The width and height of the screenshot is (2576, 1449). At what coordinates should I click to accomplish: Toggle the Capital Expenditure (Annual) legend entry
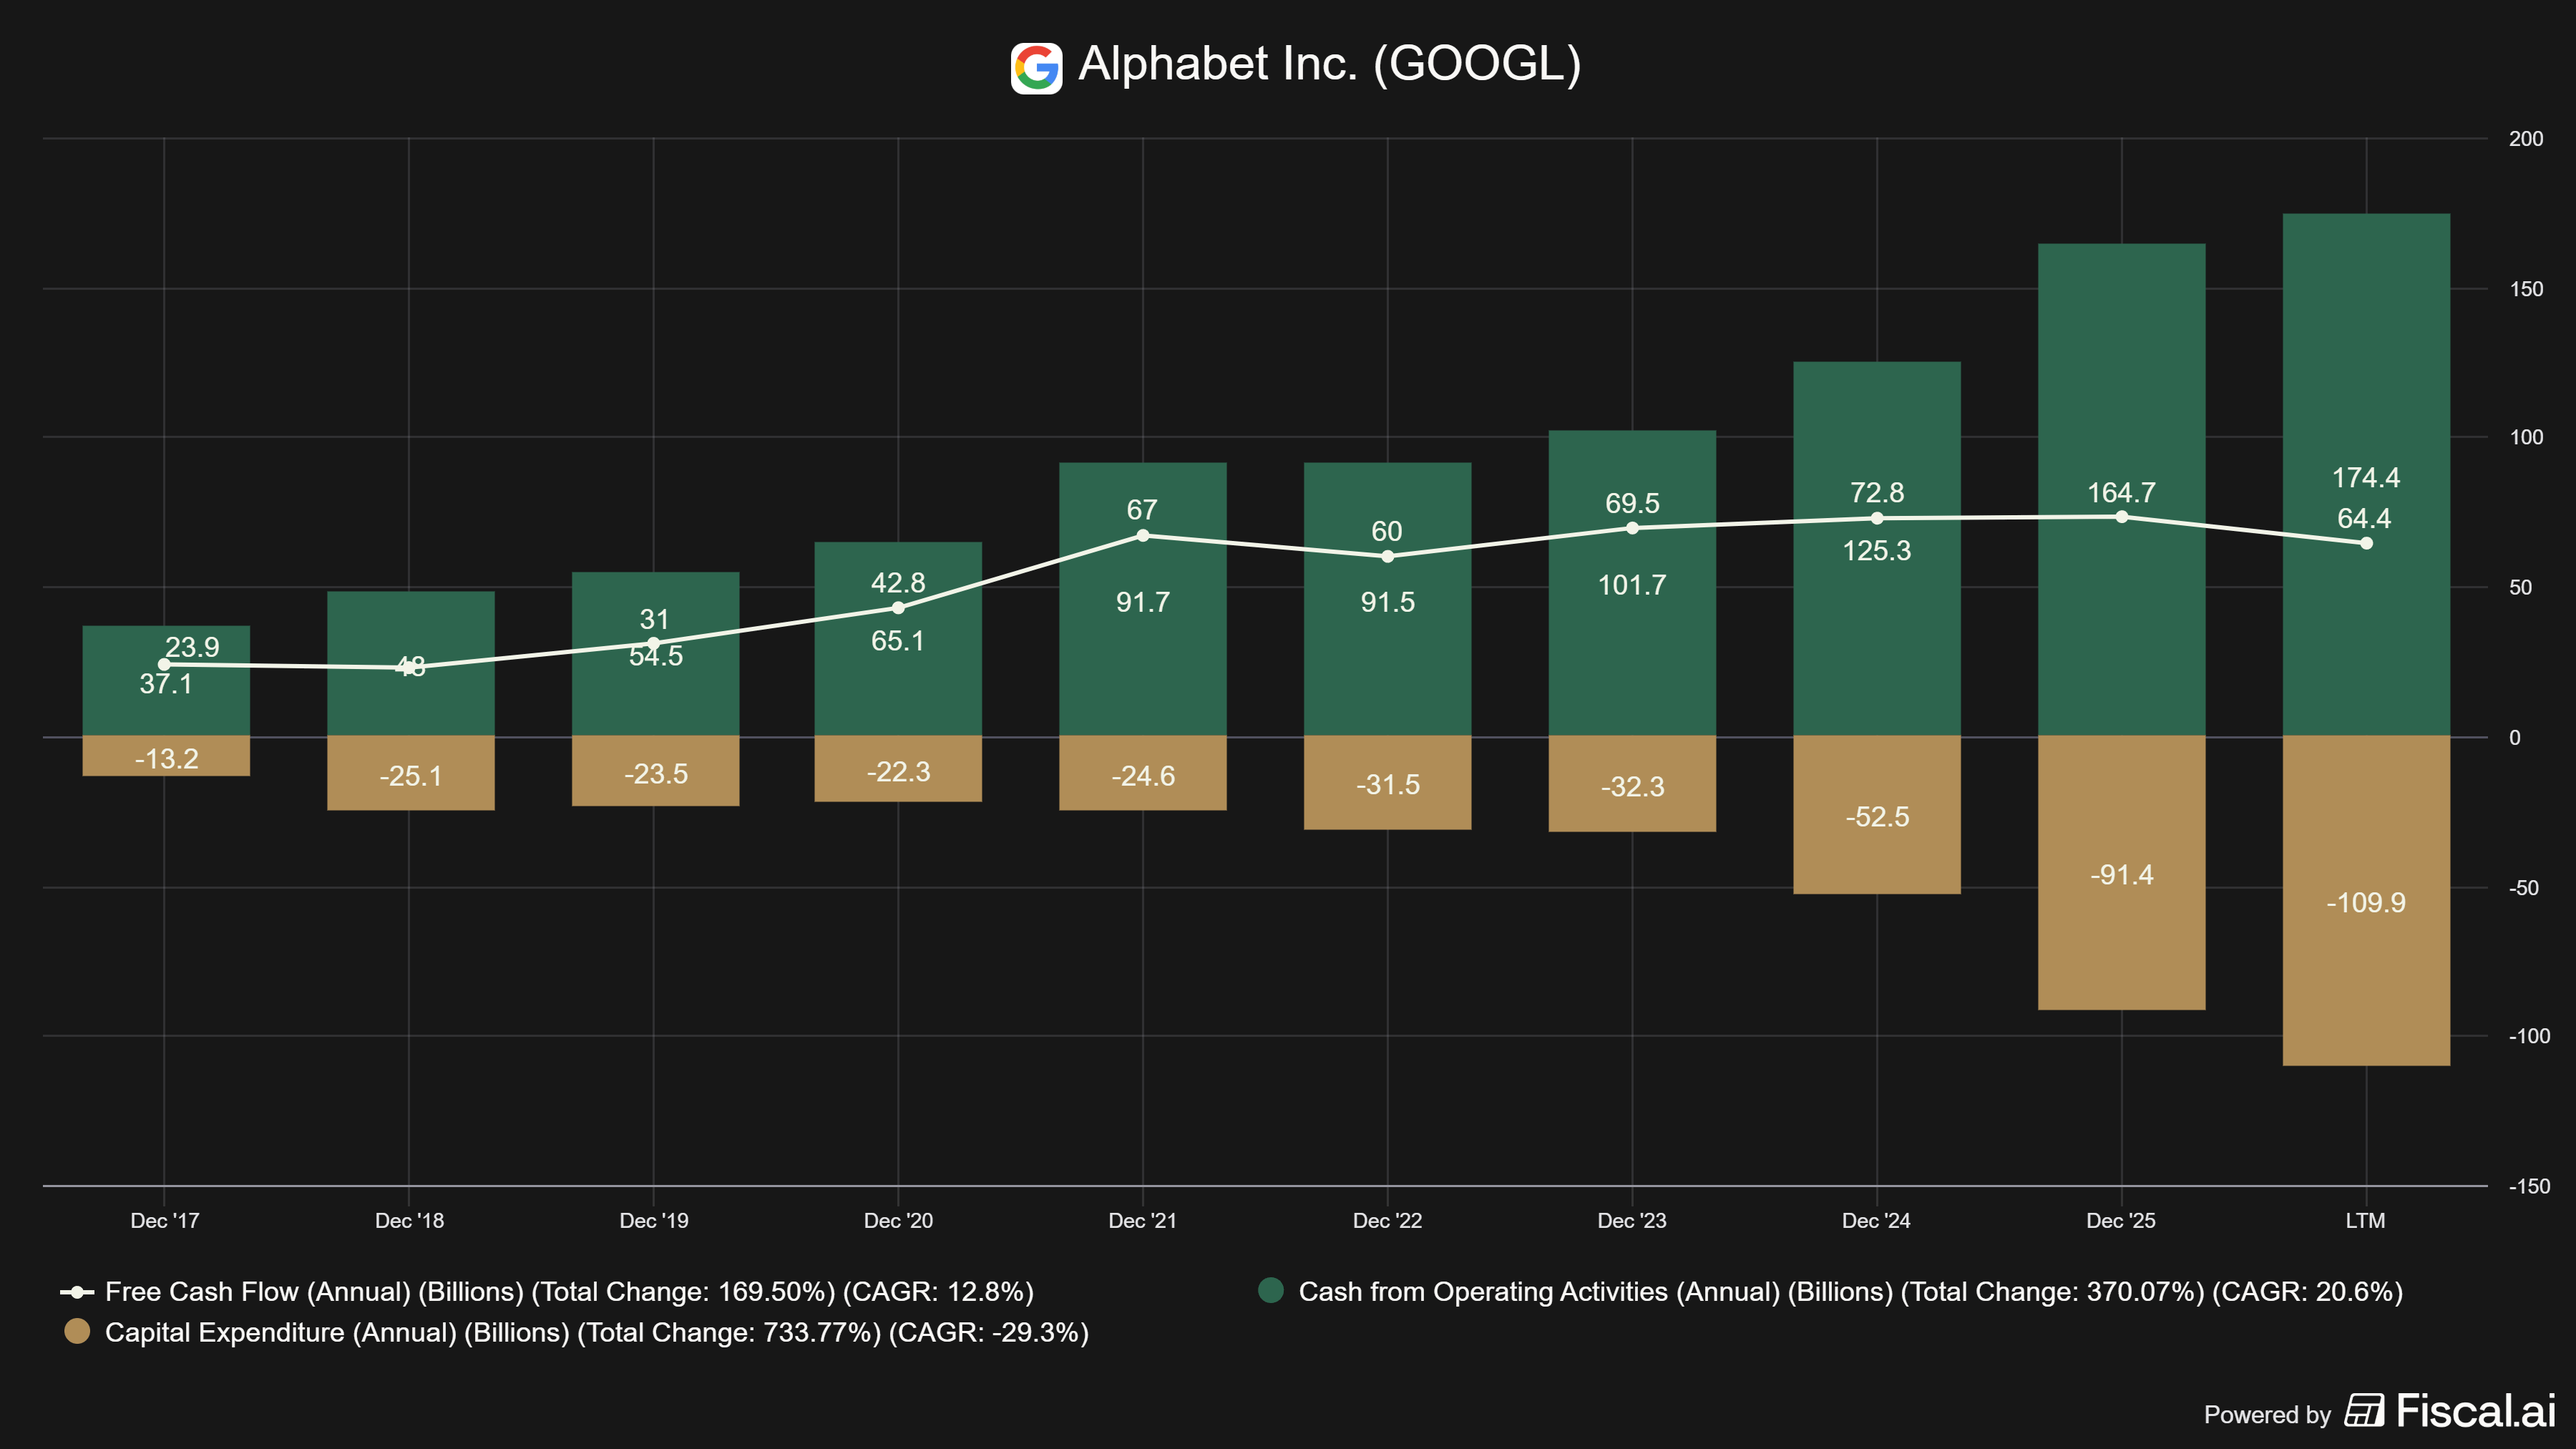(576, 1332)
